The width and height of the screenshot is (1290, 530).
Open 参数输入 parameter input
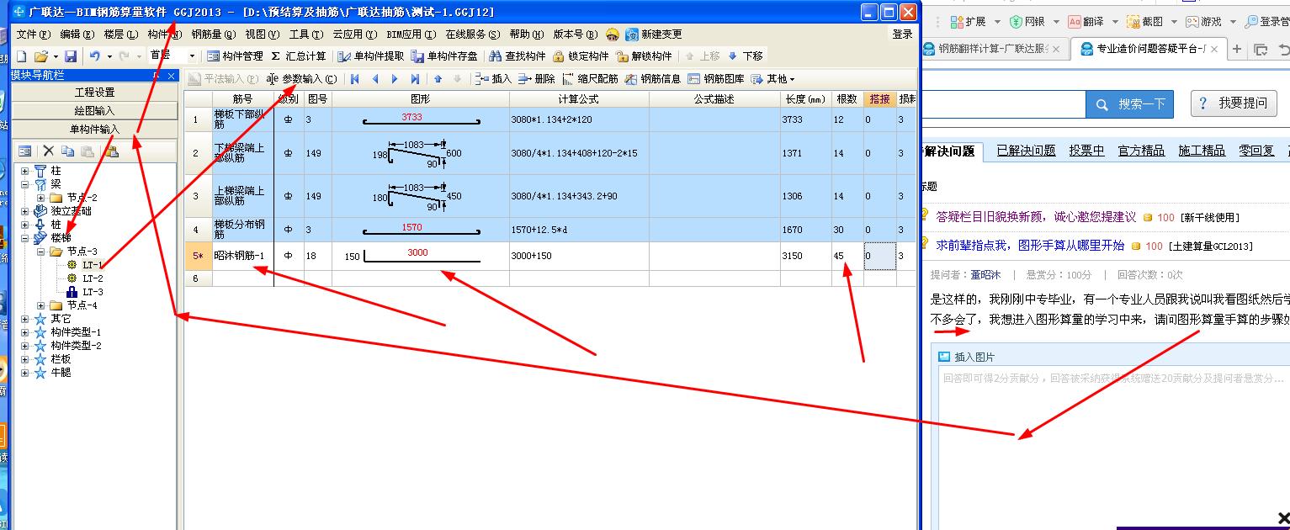(x=301, y=79)
